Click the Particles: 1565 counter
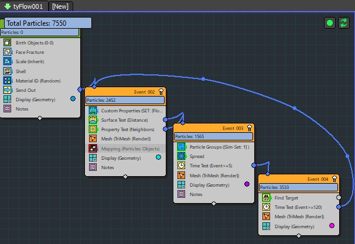The image size is (355, 244). 213,136
